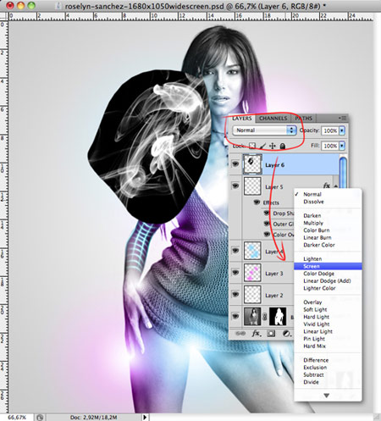Click the lock all padlock icon
Image resolution: width=381 pixels, height=421 pixels.
pyautogui.click(x=282, y=146)
